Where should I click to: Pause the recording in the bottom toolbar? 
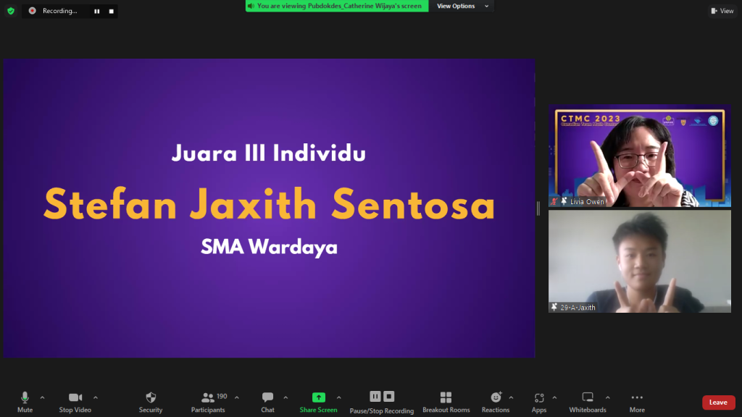pyautogui.click(x=375, y=396)
